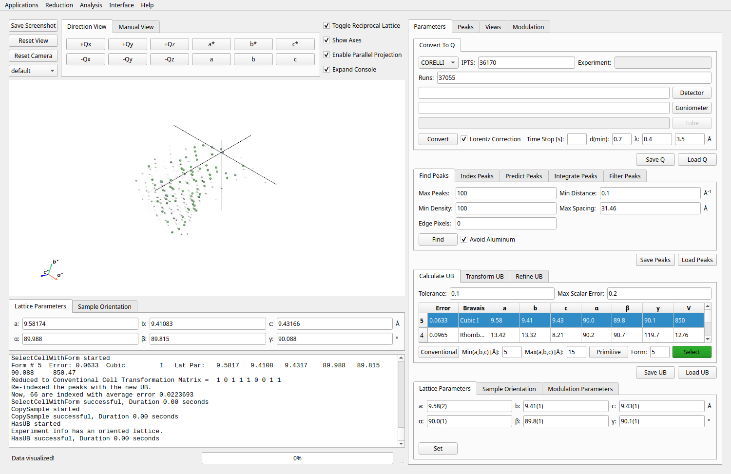Open the Views tab

(493, 27)
